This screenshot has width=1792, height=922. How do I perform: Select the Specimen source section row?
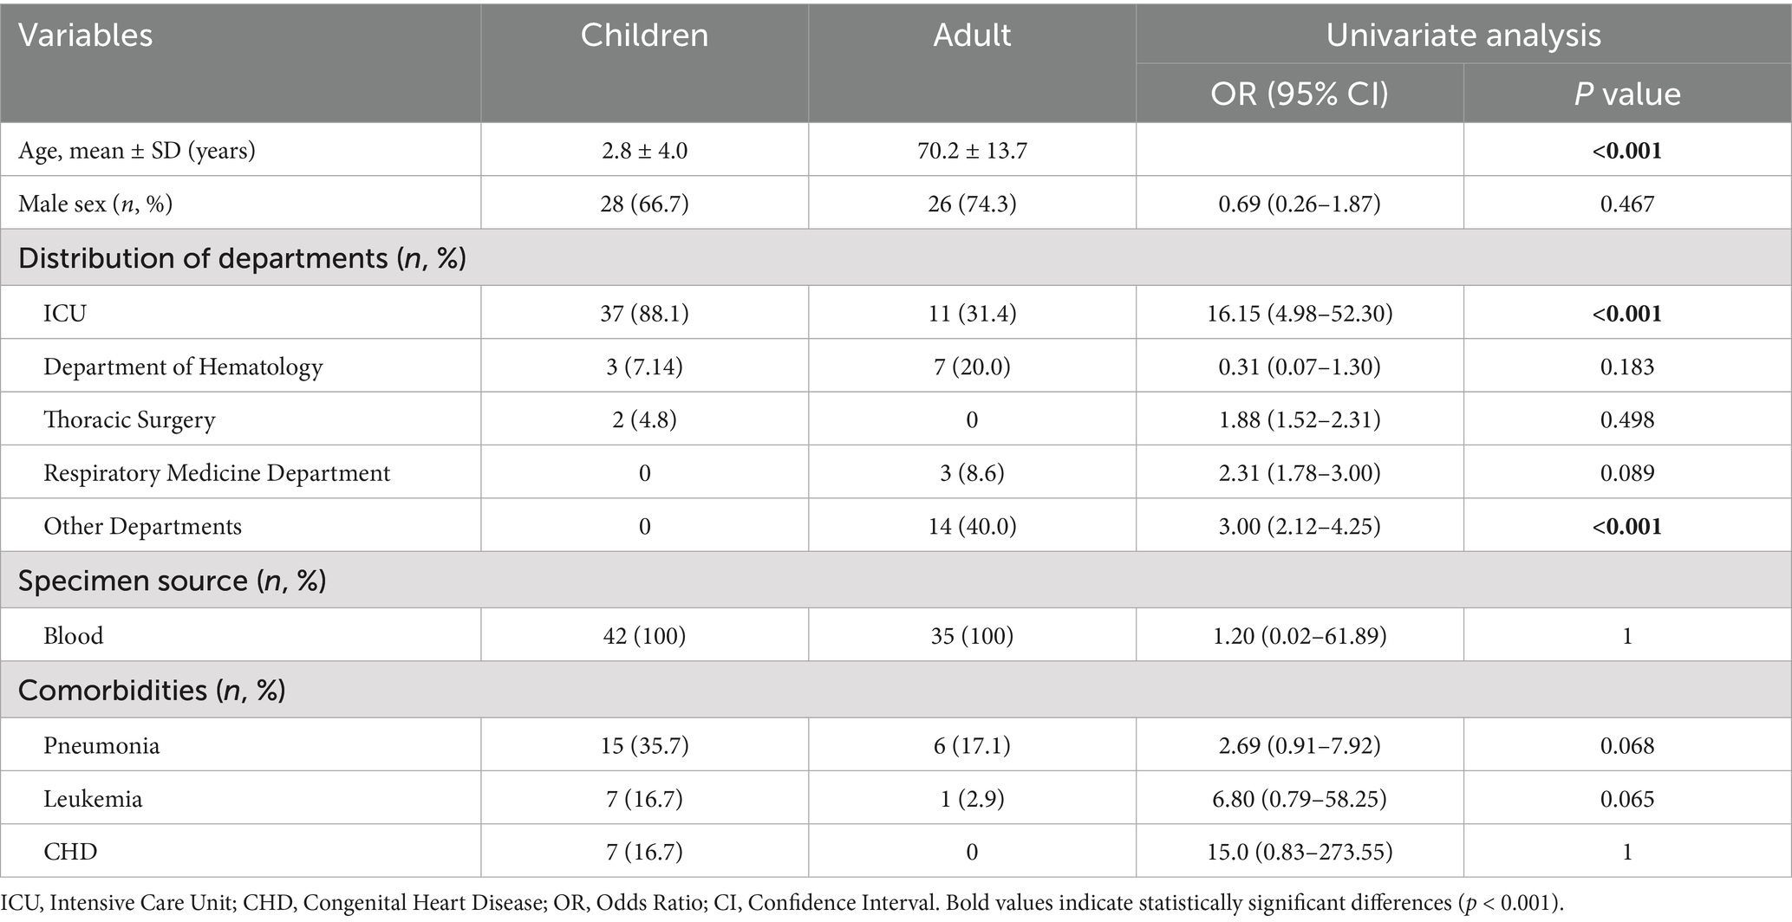[x=172, y=581]
